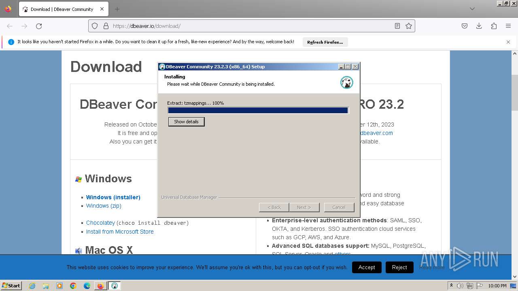Click the Windows flag logo beside Windows heading
Viewport: 518px width, 291px height.
coord(79,179)
